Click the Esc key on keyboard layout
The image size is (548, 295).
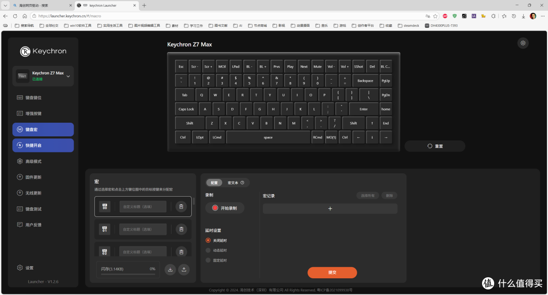point(181,67)
